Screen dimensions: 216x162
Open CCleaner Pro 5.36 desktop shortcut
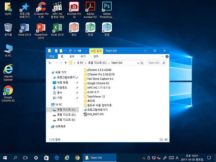click(41, 10)
